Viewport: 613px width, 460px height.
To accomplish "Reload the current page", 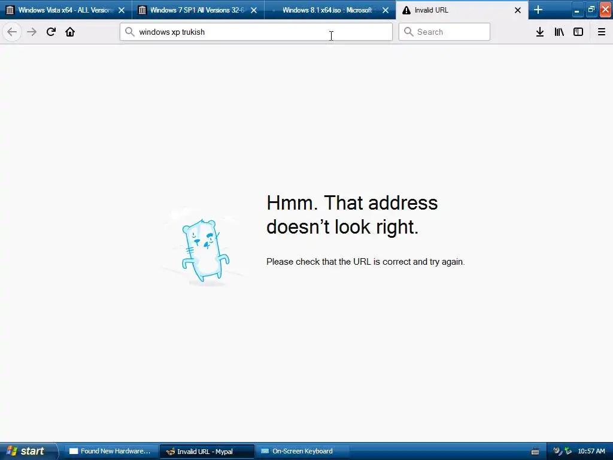I will 51,32.
